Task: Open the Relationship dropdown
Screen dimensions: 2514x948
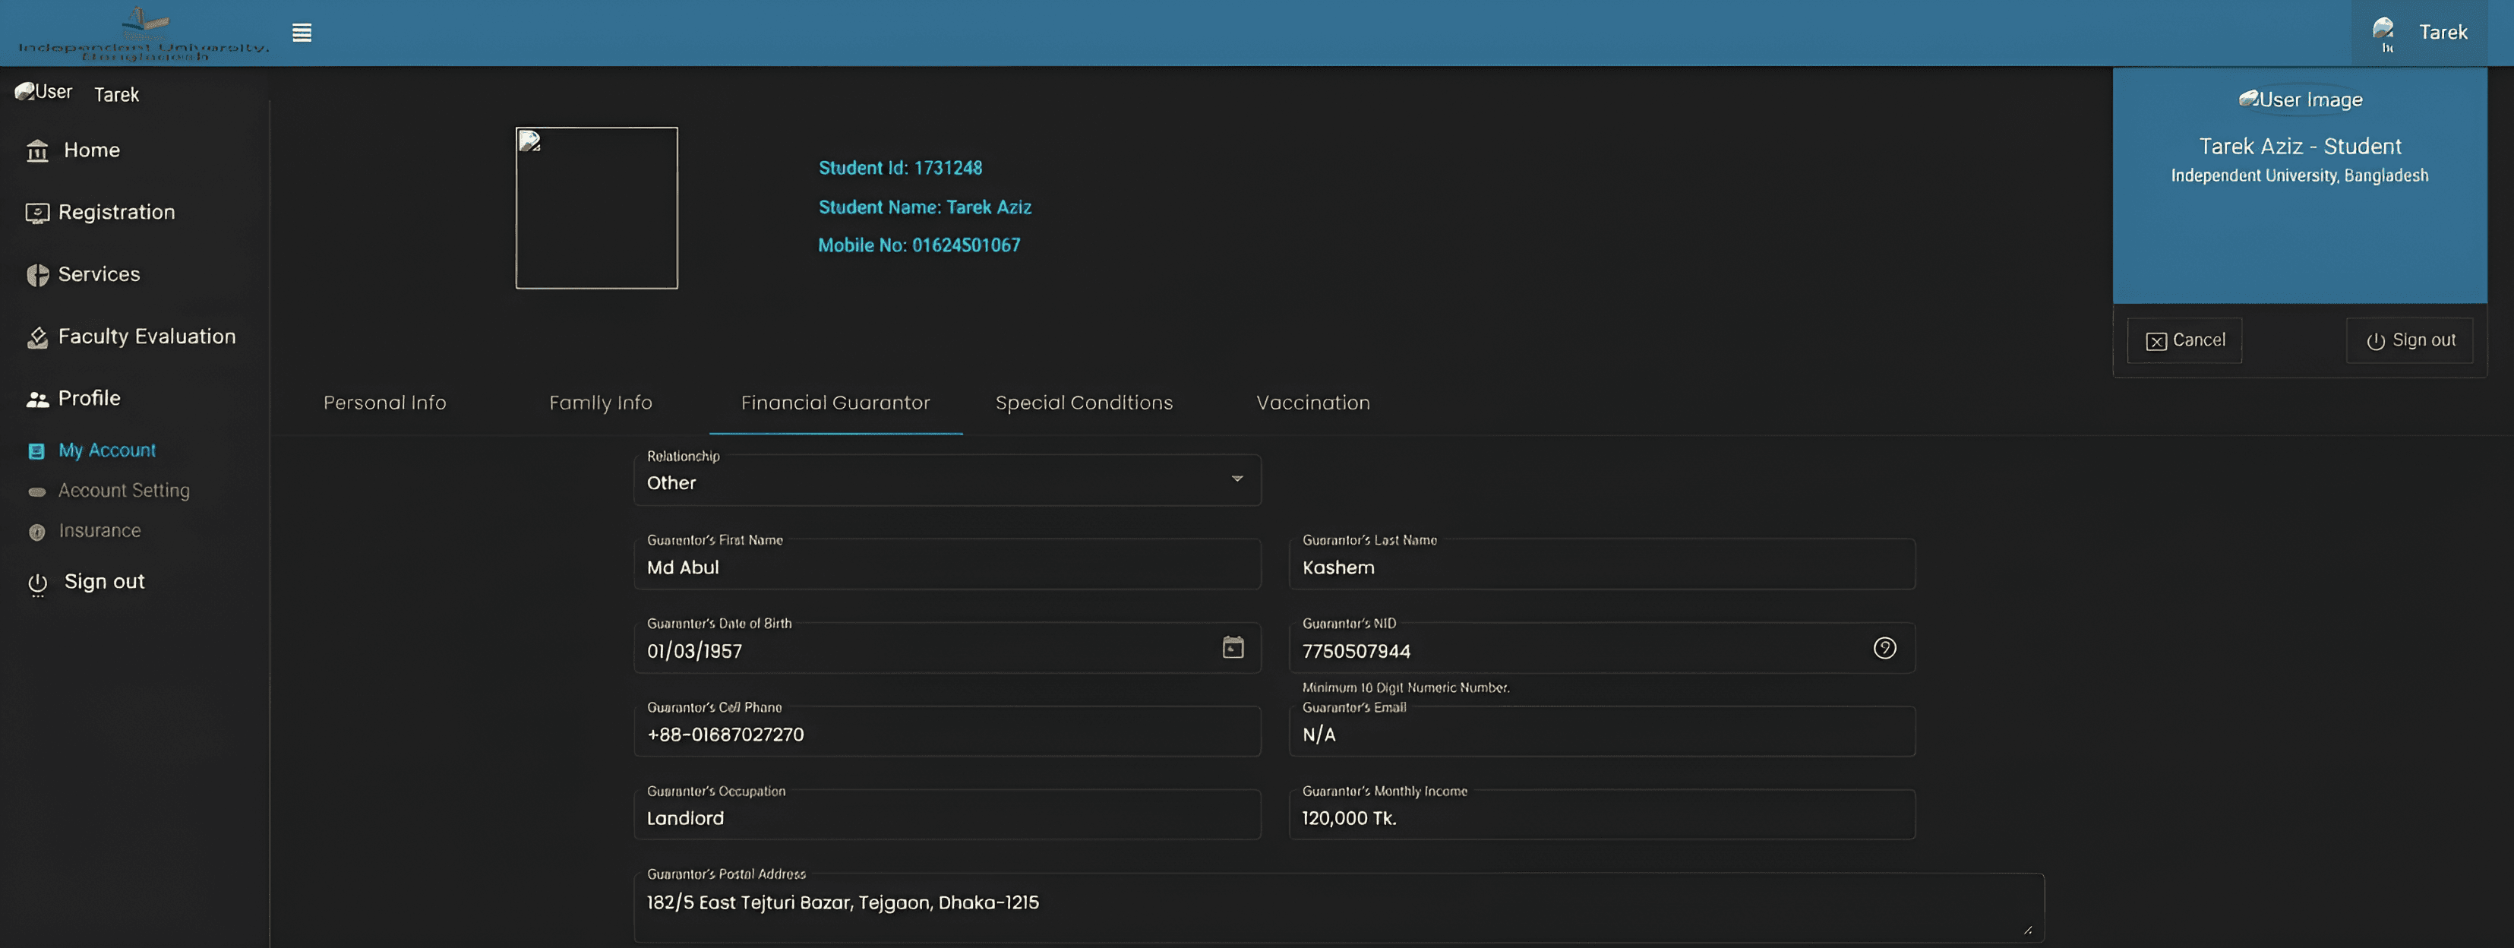Action: 946,479
